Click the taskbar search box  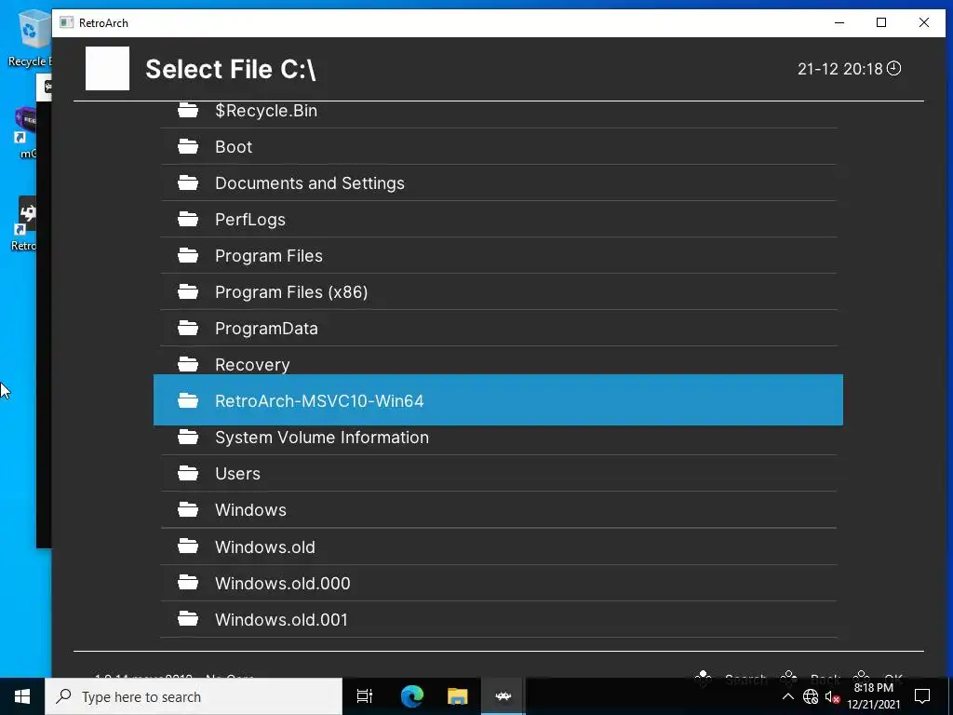pyautogui.click(x=194, y=696)
